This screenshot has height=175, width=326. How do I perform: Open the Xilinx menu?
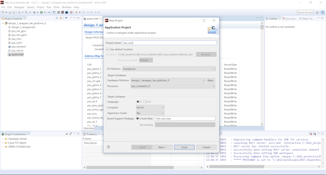(x=56, y=7)
